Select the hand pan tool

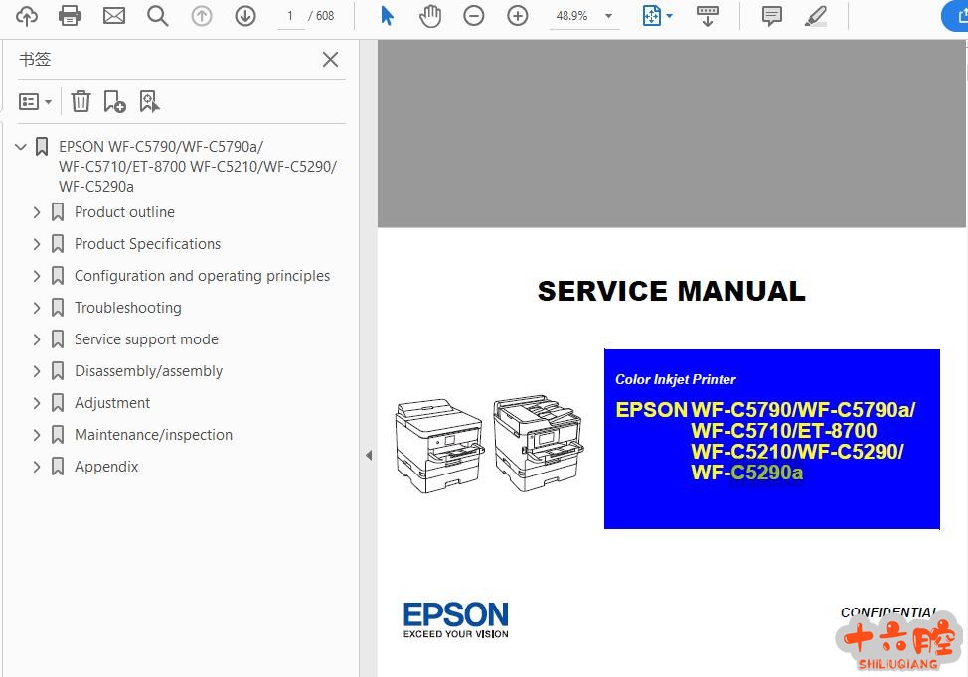coord(430,16)
